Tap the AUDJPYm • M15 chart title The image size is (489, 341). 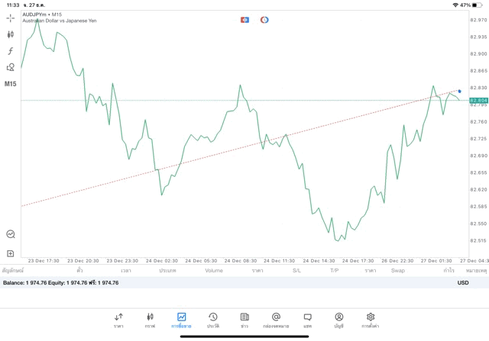coord(42,14)
